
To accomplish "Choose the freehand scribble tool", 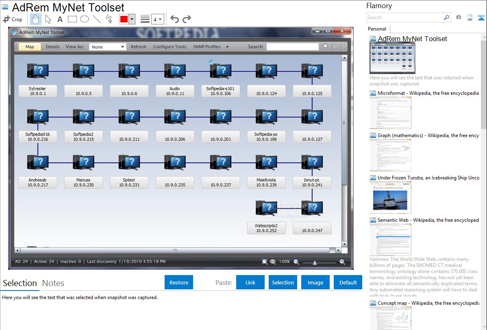I will coord(109,19).
